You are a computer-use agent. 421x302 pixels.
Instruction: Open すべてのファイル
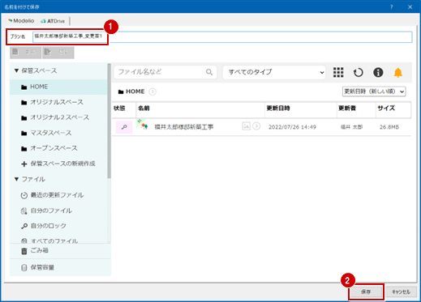click(x=49, y=240)
